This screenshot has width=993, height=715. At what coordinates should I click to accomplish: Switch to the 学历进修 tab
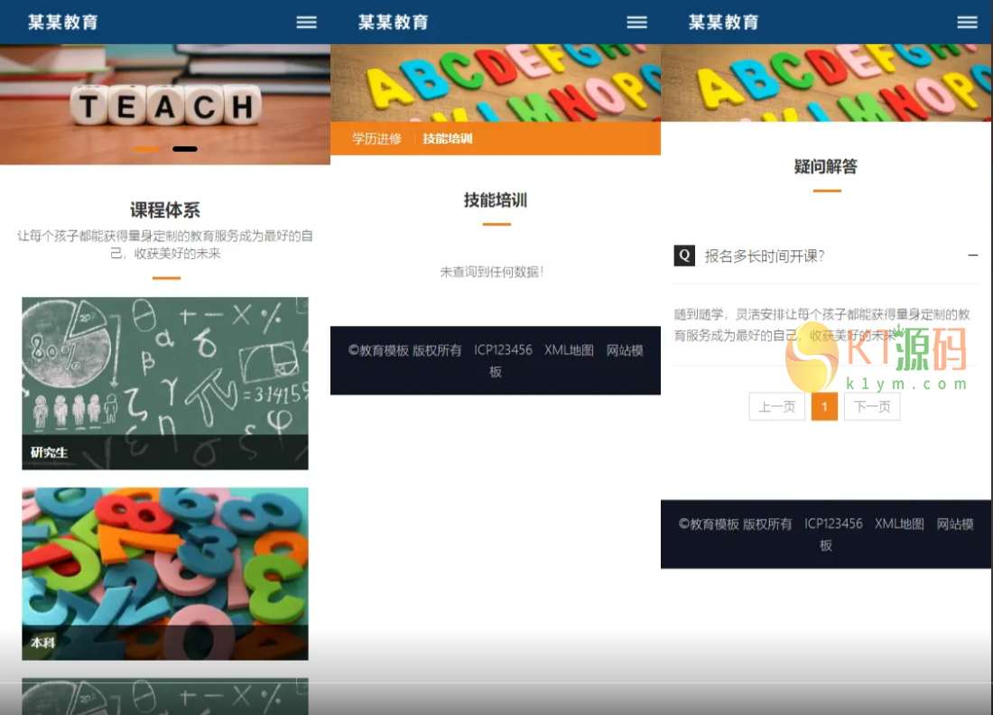(x=376, y=139)
